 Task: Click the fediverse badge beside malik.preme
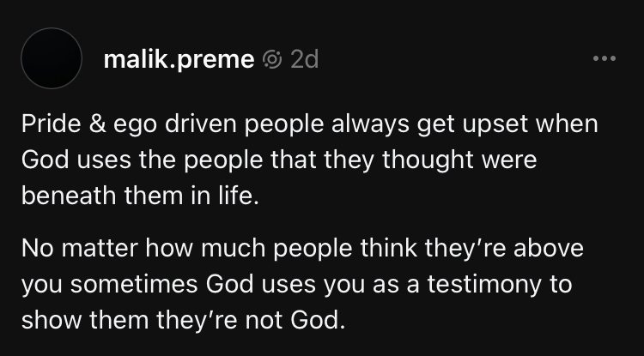point(272,59)
